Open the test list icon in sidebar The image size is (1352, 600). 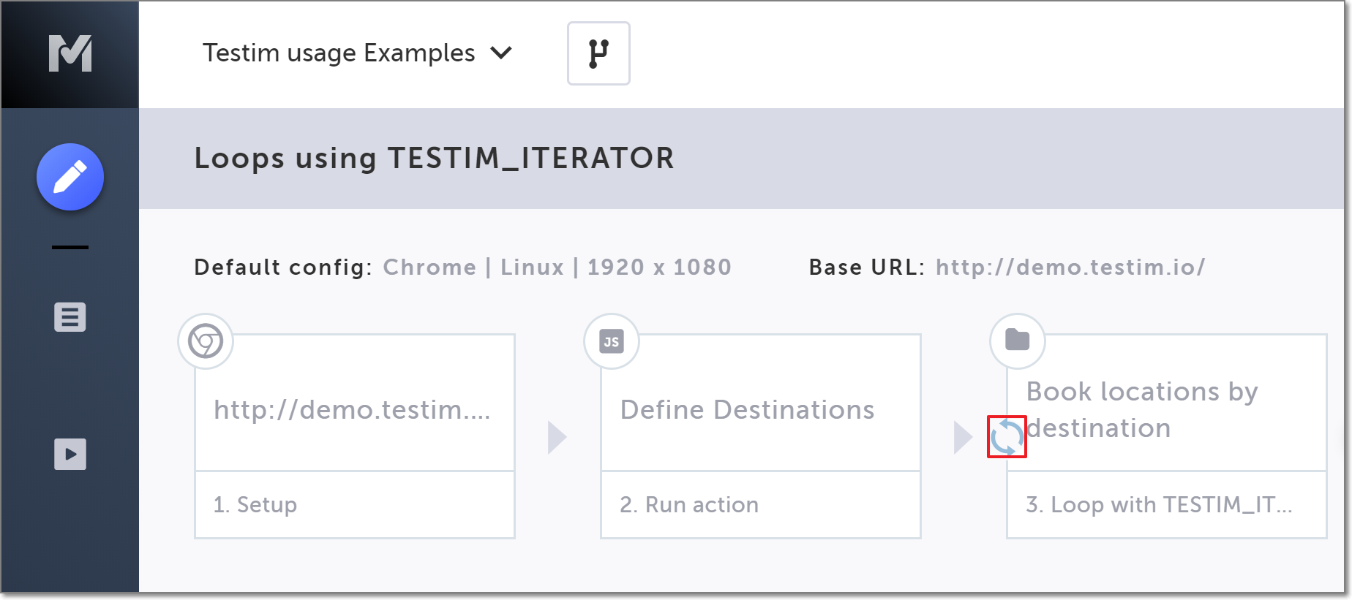pos(70,317)
